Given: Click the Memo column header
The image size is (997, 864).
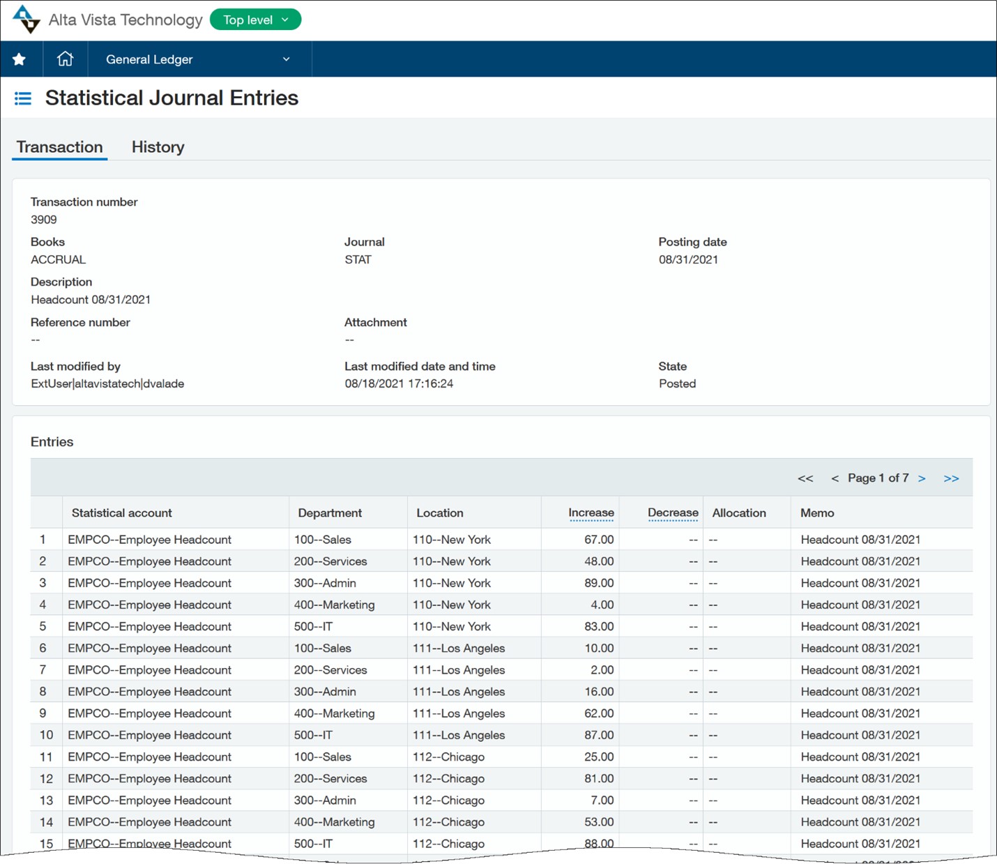Looking at the screenshot, I should click(x=817, y=513).
